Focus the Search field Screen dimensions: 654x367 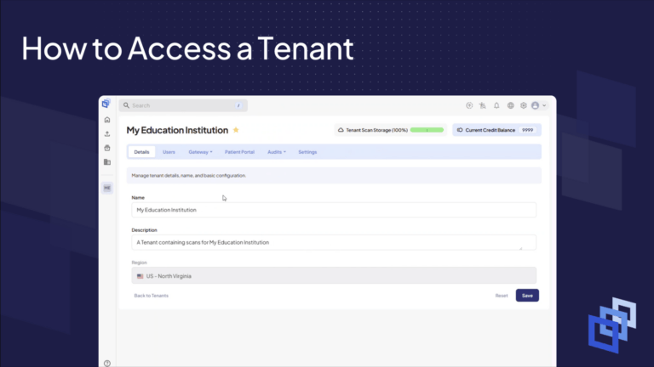click(x=183, y=105)
